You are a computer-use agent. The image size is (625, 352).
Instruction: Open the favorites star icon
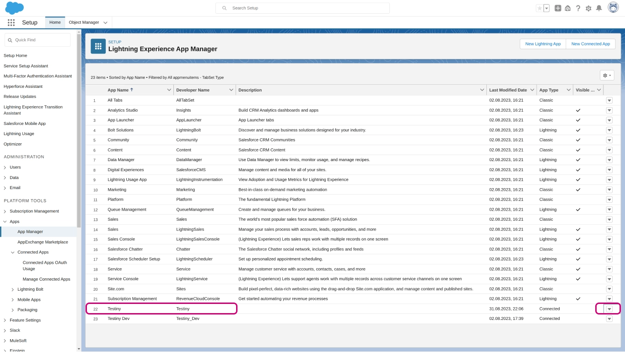click(x=539, y=8)
